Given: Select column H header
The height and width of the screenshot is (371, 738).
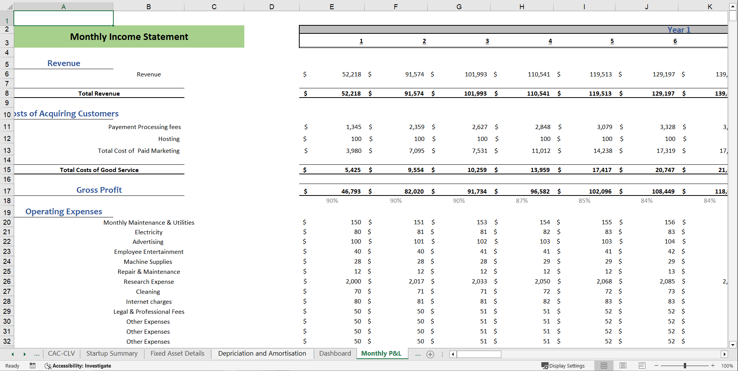Looking at the screenshot, I should (x=522, y=7).
